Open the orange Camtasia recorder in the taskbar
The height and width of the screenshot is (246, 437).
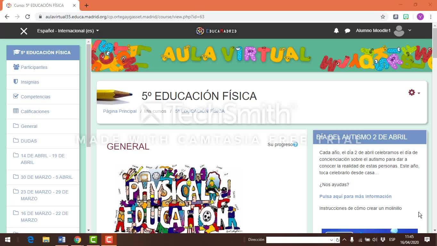109,240
